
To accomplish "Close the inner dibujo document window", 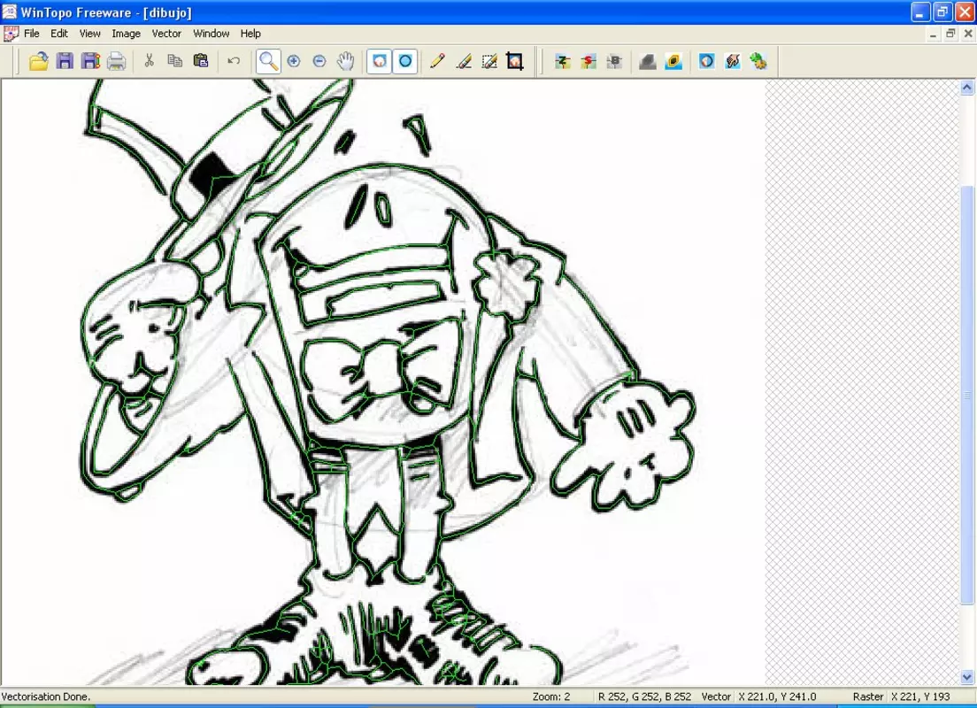I will (968, 34).
